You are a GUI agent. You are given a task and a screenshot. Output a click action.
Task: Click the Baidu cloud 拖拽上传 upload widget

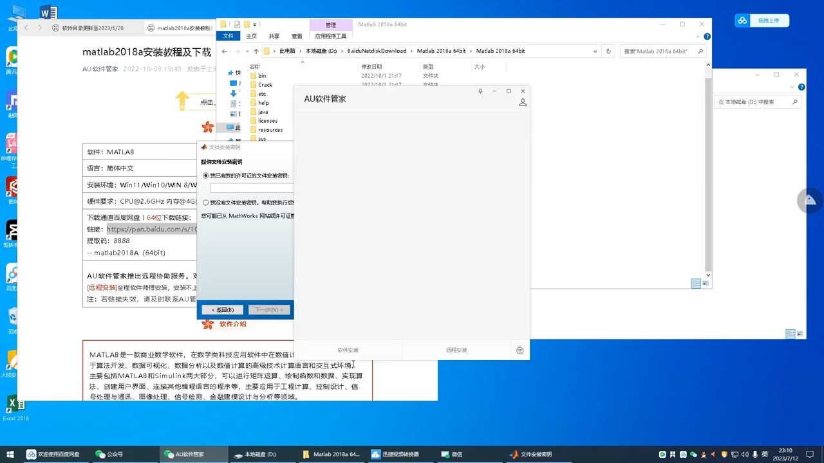(762, 21)
